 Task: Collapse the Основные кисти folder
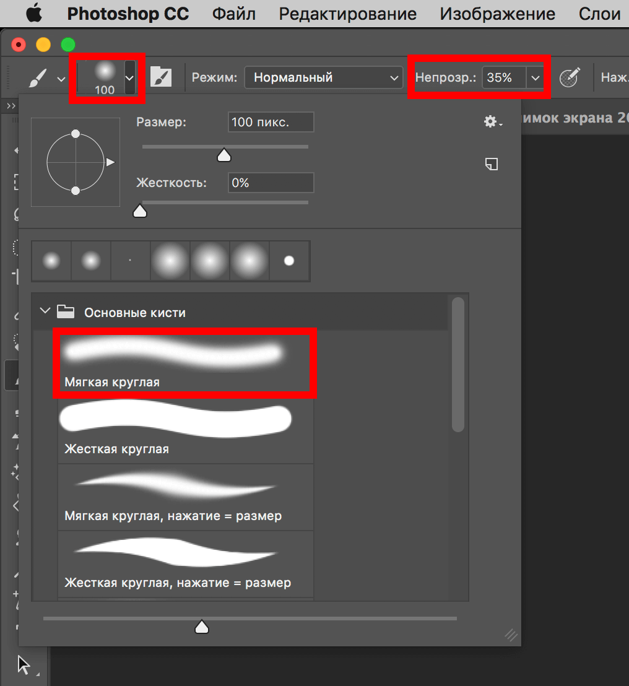click(x=45, y=311)
